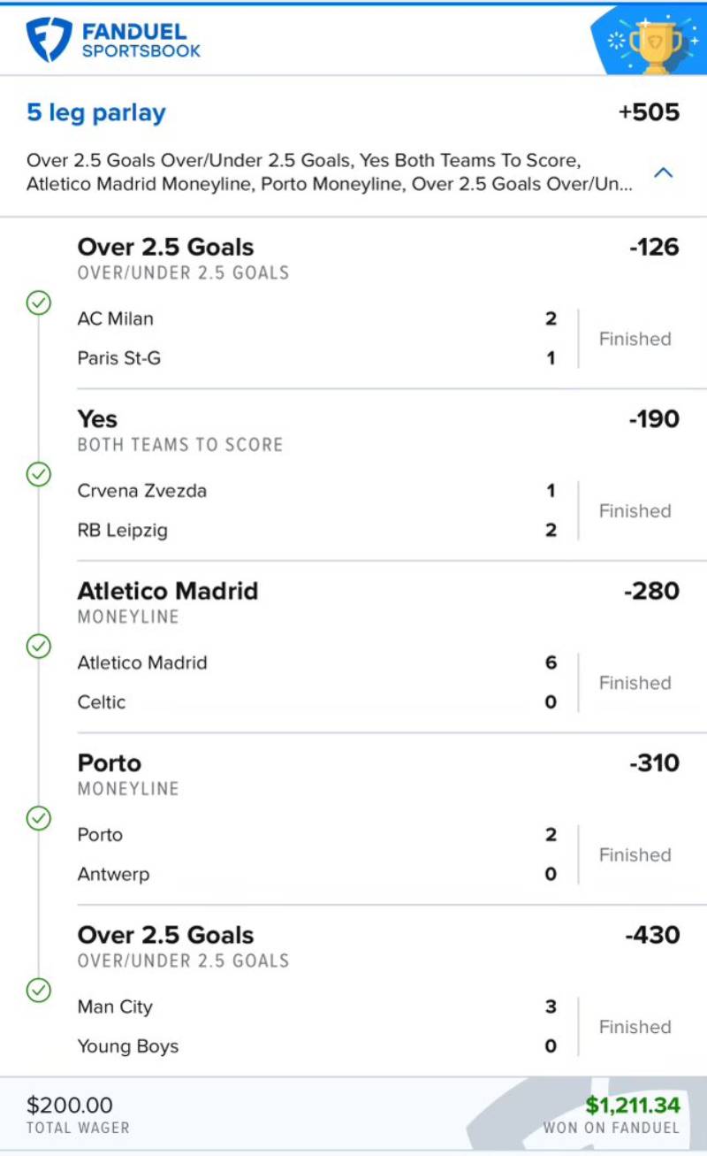707x1156 pixels.
Task: Select the +505 parlay odds
Action: [649, 112]
